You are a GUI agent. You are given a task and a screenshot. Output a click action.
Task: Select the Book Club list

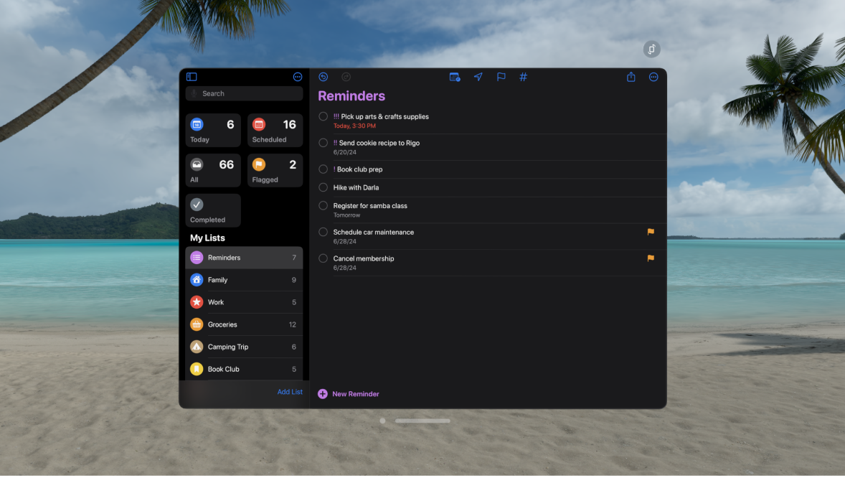point(244,369)
